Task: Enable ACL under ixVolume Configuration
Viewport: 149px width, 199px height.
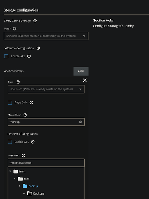Action: (6, 56)
